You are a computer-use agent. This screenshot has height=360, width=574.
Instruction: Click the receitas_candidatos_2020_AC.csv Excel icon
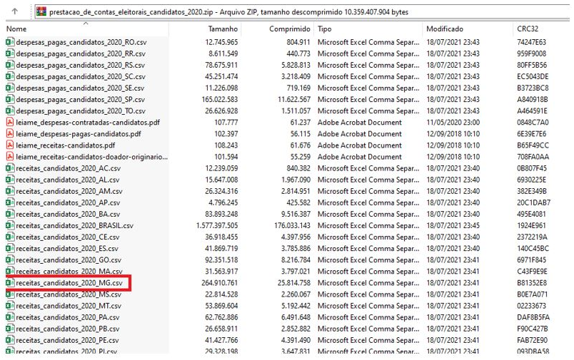coord(9,168)
